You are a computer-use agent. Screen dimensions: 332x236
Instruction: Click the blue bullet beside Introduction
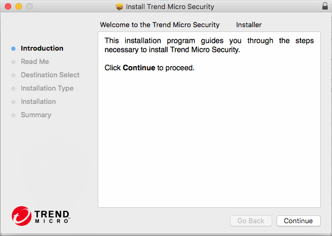13,48
